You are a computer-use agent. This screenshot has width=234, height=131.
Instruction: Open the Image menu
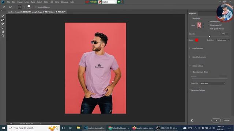tap(20, 2)
